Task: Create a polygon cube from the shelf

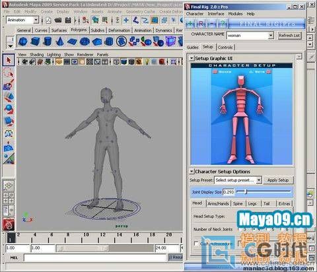Action: [35, 41]
